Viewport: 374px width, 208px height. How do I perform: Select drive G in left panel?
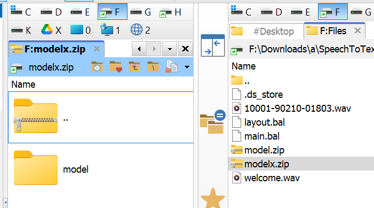[141, 12]
